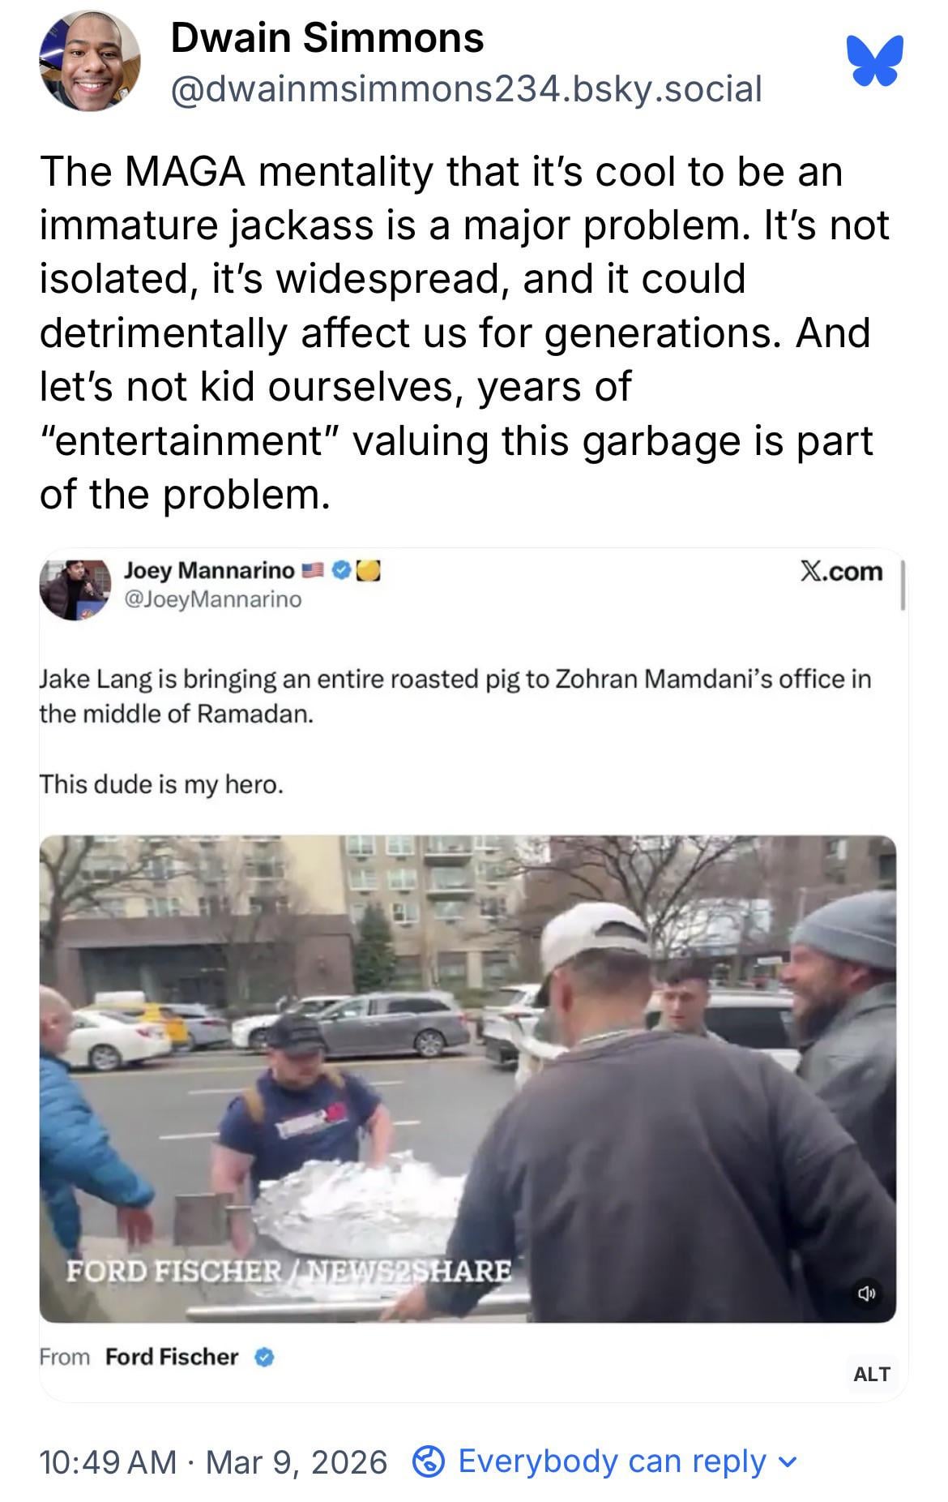This screenshot has height=1502, width=948.
Task: Open the Dwain Simmons display name
Action: pyautogui.click(x=327, y=38)
